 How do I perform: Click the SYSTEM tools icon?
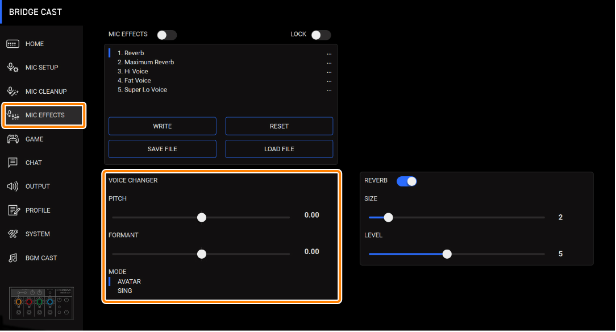(x=13, y=234)
